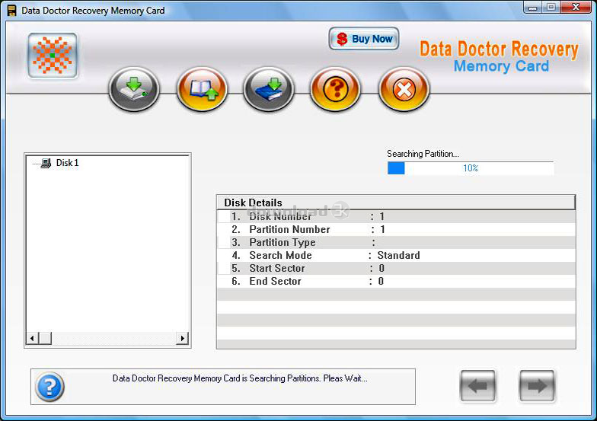The width and height of the screenshot is (597, 421).
Task: Click the drive with green arrow toolbar icon
Action: (134, 90)
